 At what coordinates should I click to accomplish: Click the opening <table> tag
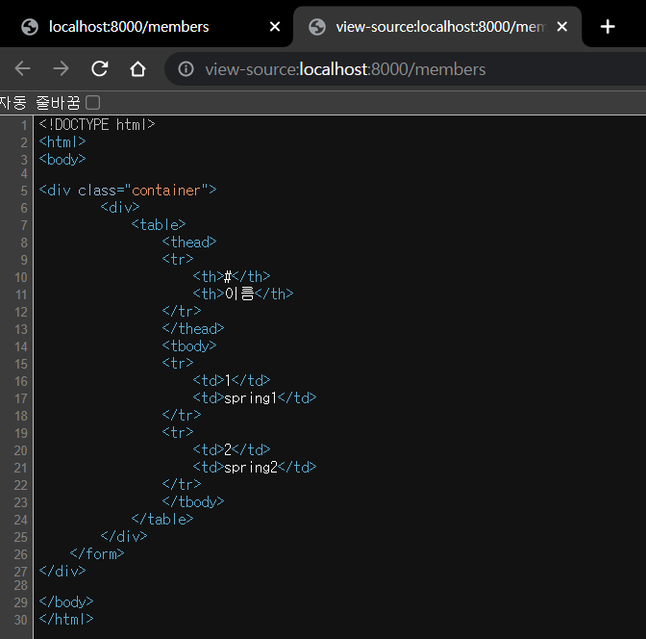tap(159, 225)
